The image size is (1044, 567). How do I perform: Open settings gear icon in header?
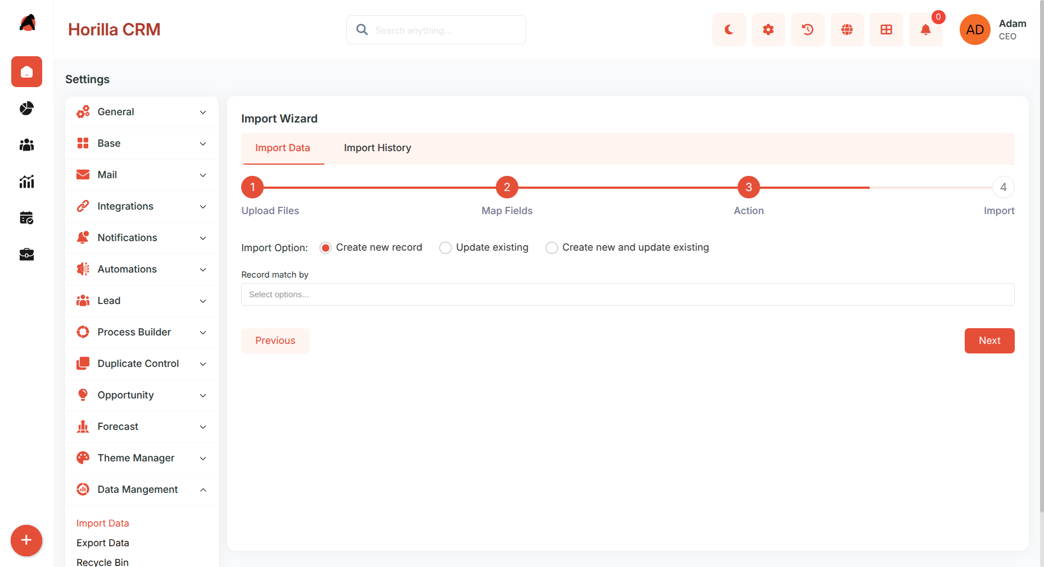[x=768, y=30]
